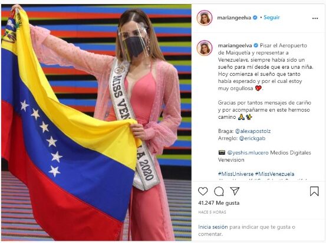
Task: Click the Inicia sesión login link
Action: [x=213, y=227]
